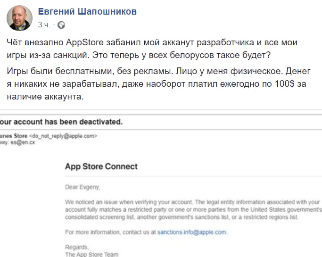Open the post timestamp '3 ч.'

pos(44,25)
